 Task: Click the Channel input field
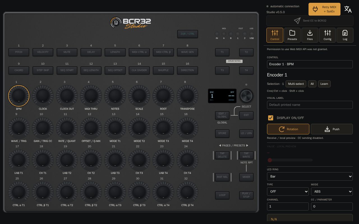[288, 206]
